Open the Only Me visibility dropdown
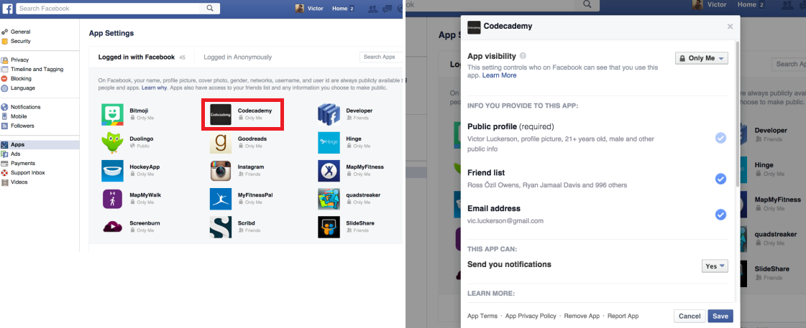This screenshot has height=328, width=806. [702, 58]
